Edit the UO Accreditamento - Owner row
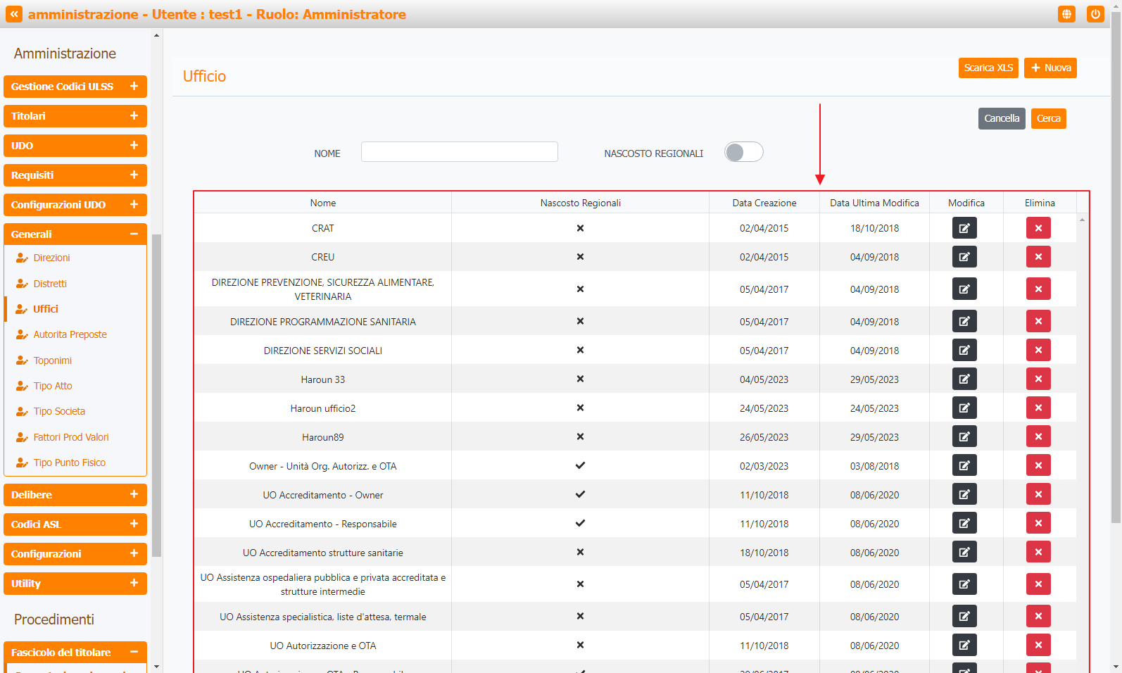Viewport: 1122px width, 673px height. pos(964,495)
